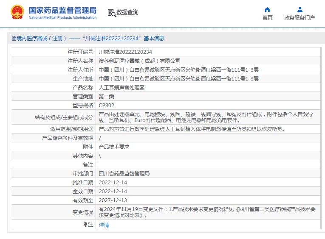Click the 审批部门 row label
This screenshot has height=239, width=325.
[83, 173]
